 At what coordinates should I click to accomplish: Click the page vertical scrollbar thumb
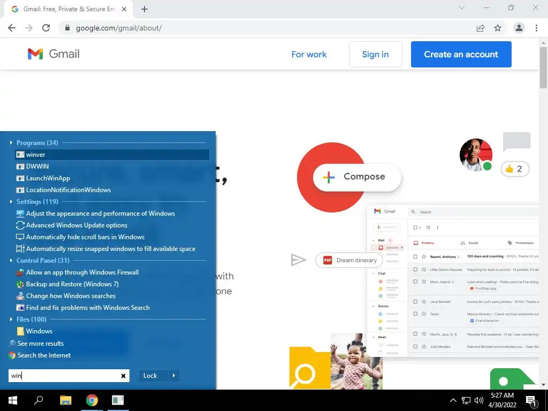point(543,67)
